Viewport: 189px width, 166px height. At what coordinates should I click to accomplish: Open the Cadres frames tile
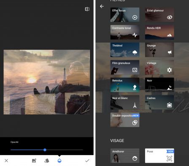[159, 102]
